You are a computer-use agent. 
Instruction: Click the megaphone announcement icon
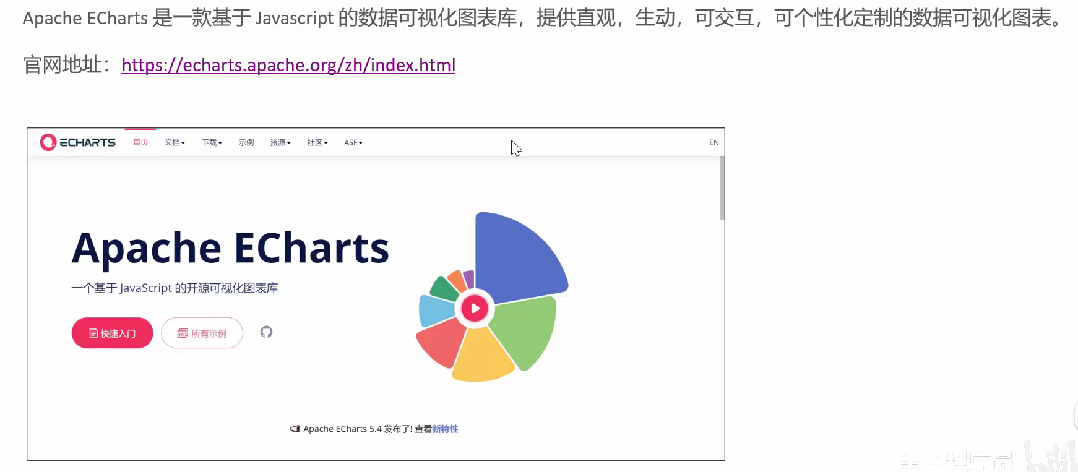point(295,429)
